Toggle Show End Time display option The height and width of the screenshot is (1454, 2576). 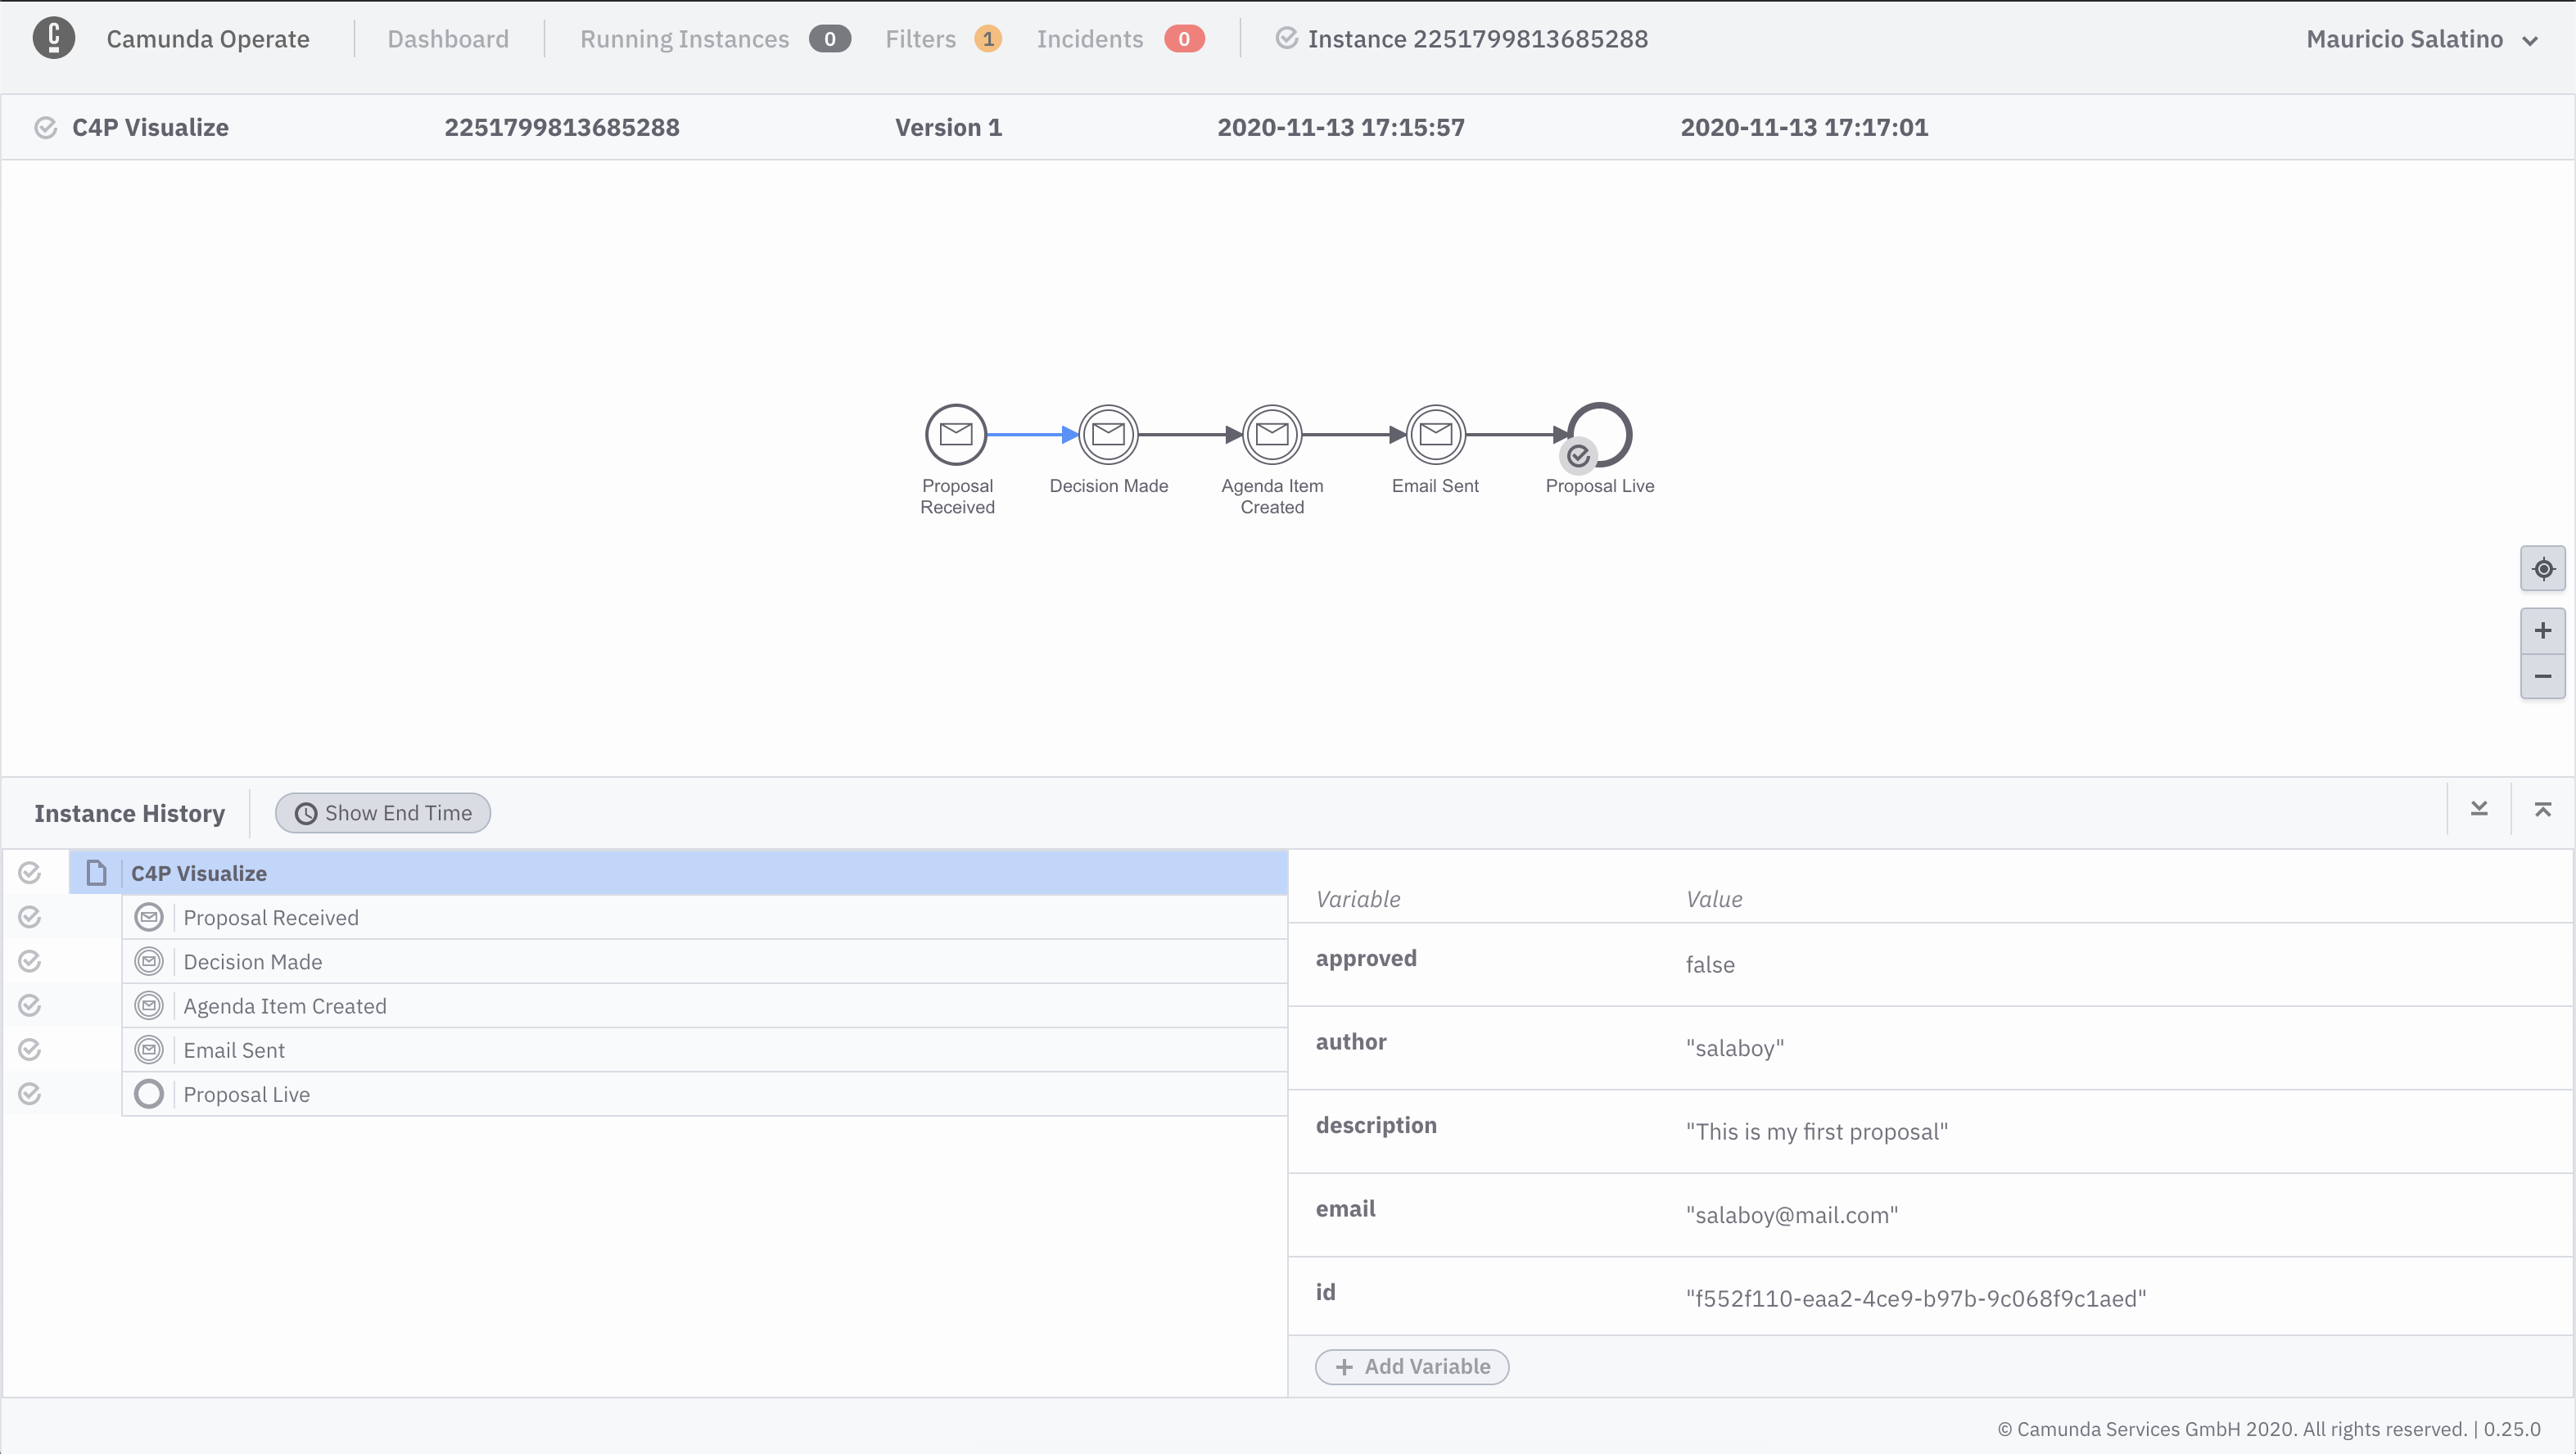coord(382,812)
